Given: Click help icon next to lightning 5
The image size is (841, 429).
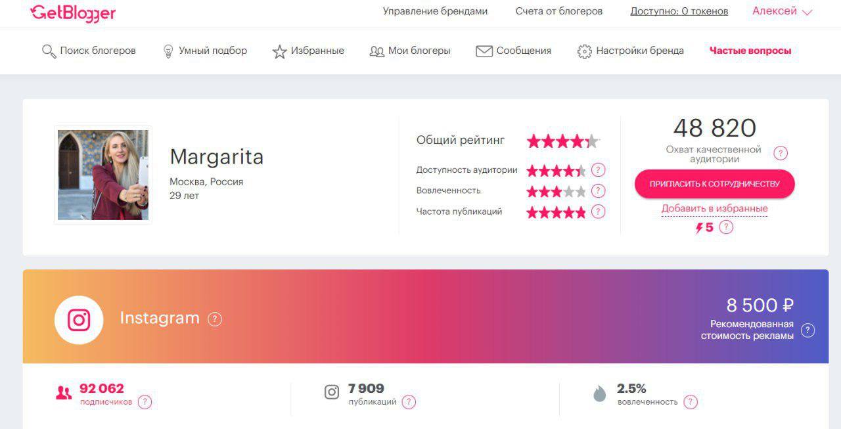Looking at the screenshot, I should coord(726,227).
